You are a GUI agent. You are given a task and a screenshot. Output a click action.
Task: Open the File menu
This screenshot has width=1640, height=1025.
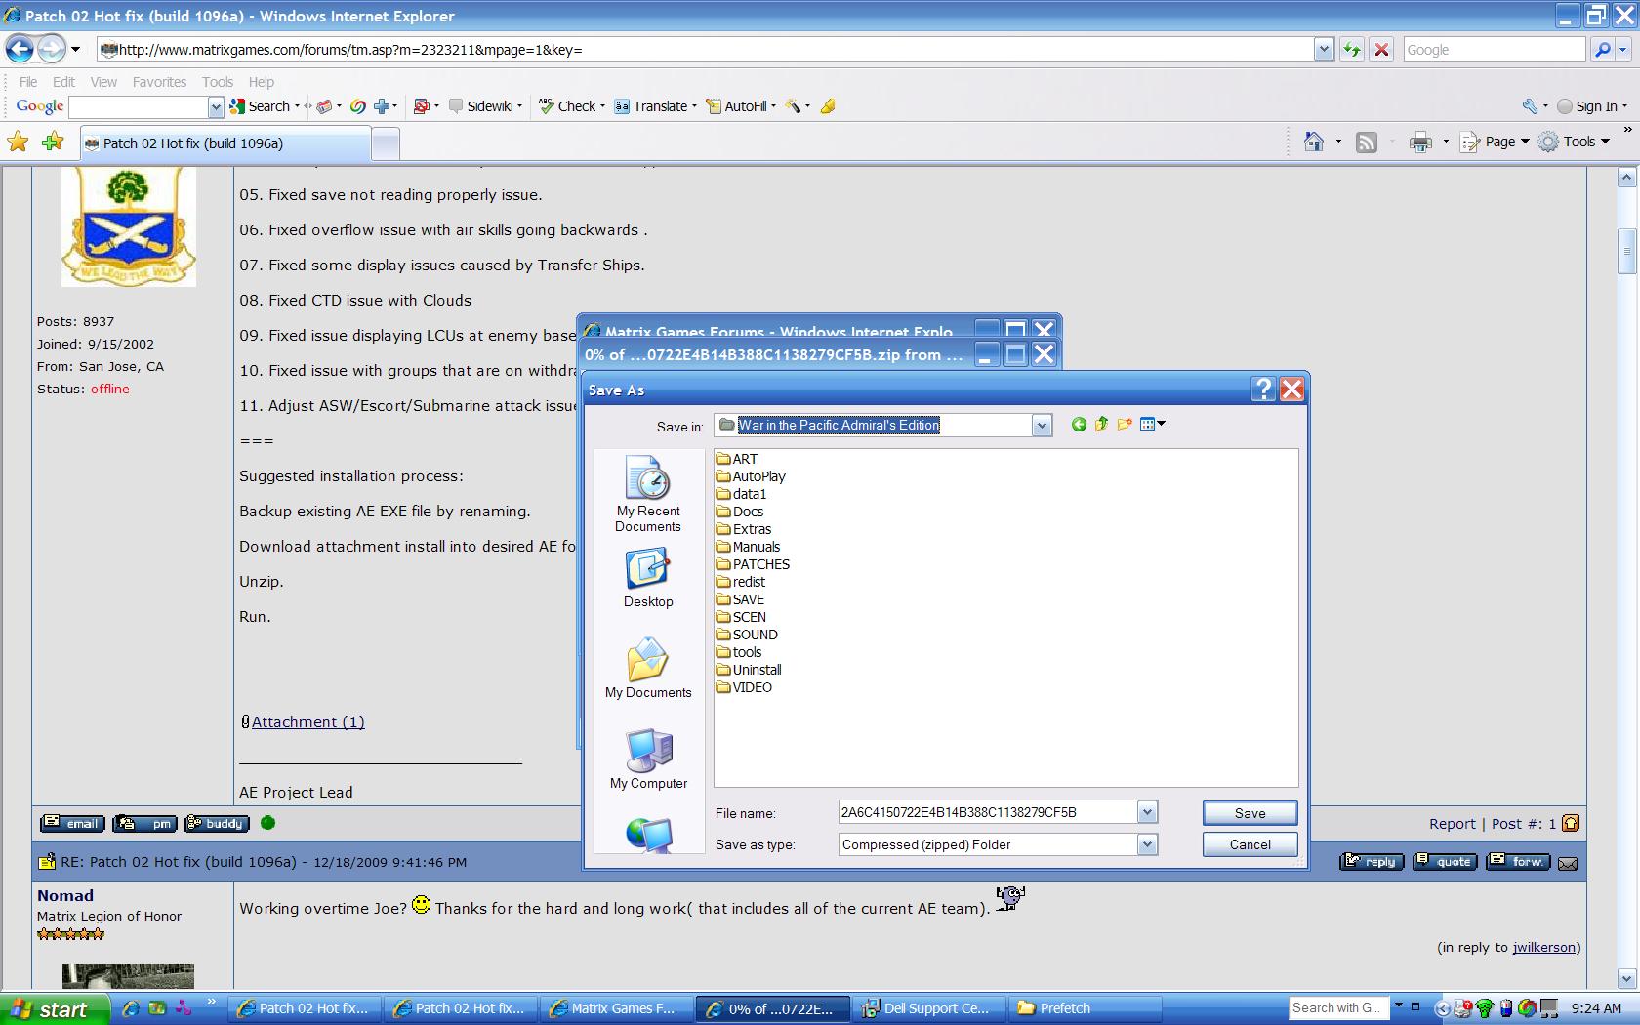pyautogui.click(x=28, y=82)
